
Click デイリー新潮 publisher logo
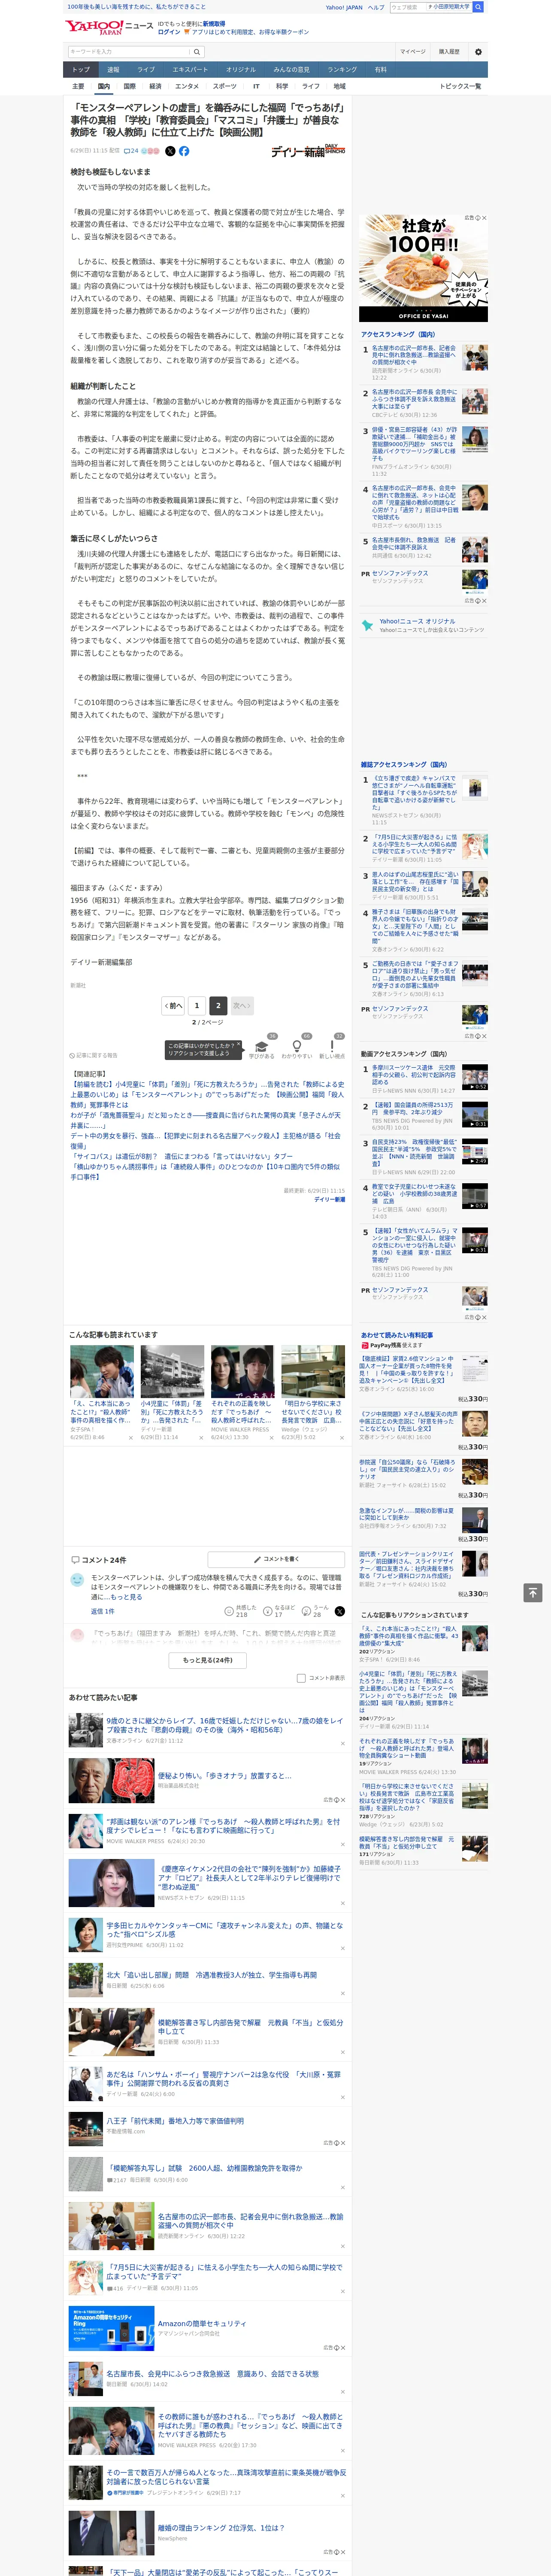pyautogui.click(x=308, y=151)
